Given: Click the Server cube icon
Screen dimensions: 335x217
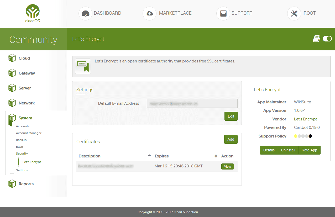Looking at the screenshot, I should pos(12,88).
